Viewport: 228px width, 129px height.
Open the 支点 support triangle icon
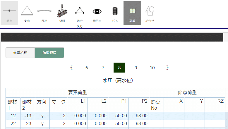pyautogui.click(x=27, y=13)
